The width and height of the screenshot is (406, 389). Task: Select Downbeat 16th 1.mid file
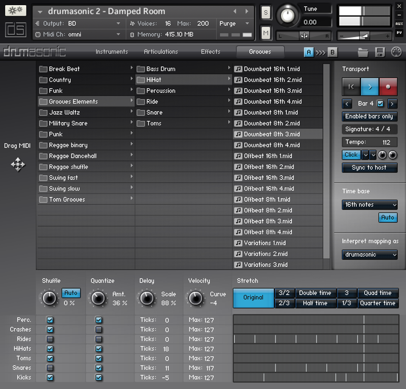(278, 69)
